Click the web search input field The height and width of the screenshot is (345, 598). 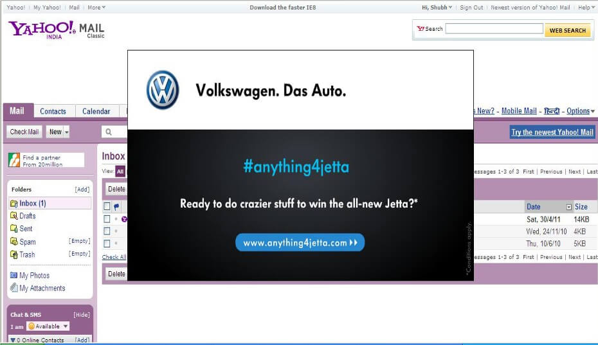494,29
